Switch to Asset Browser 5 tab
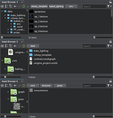This screenshot has height=118, width=113. (10, 42)
